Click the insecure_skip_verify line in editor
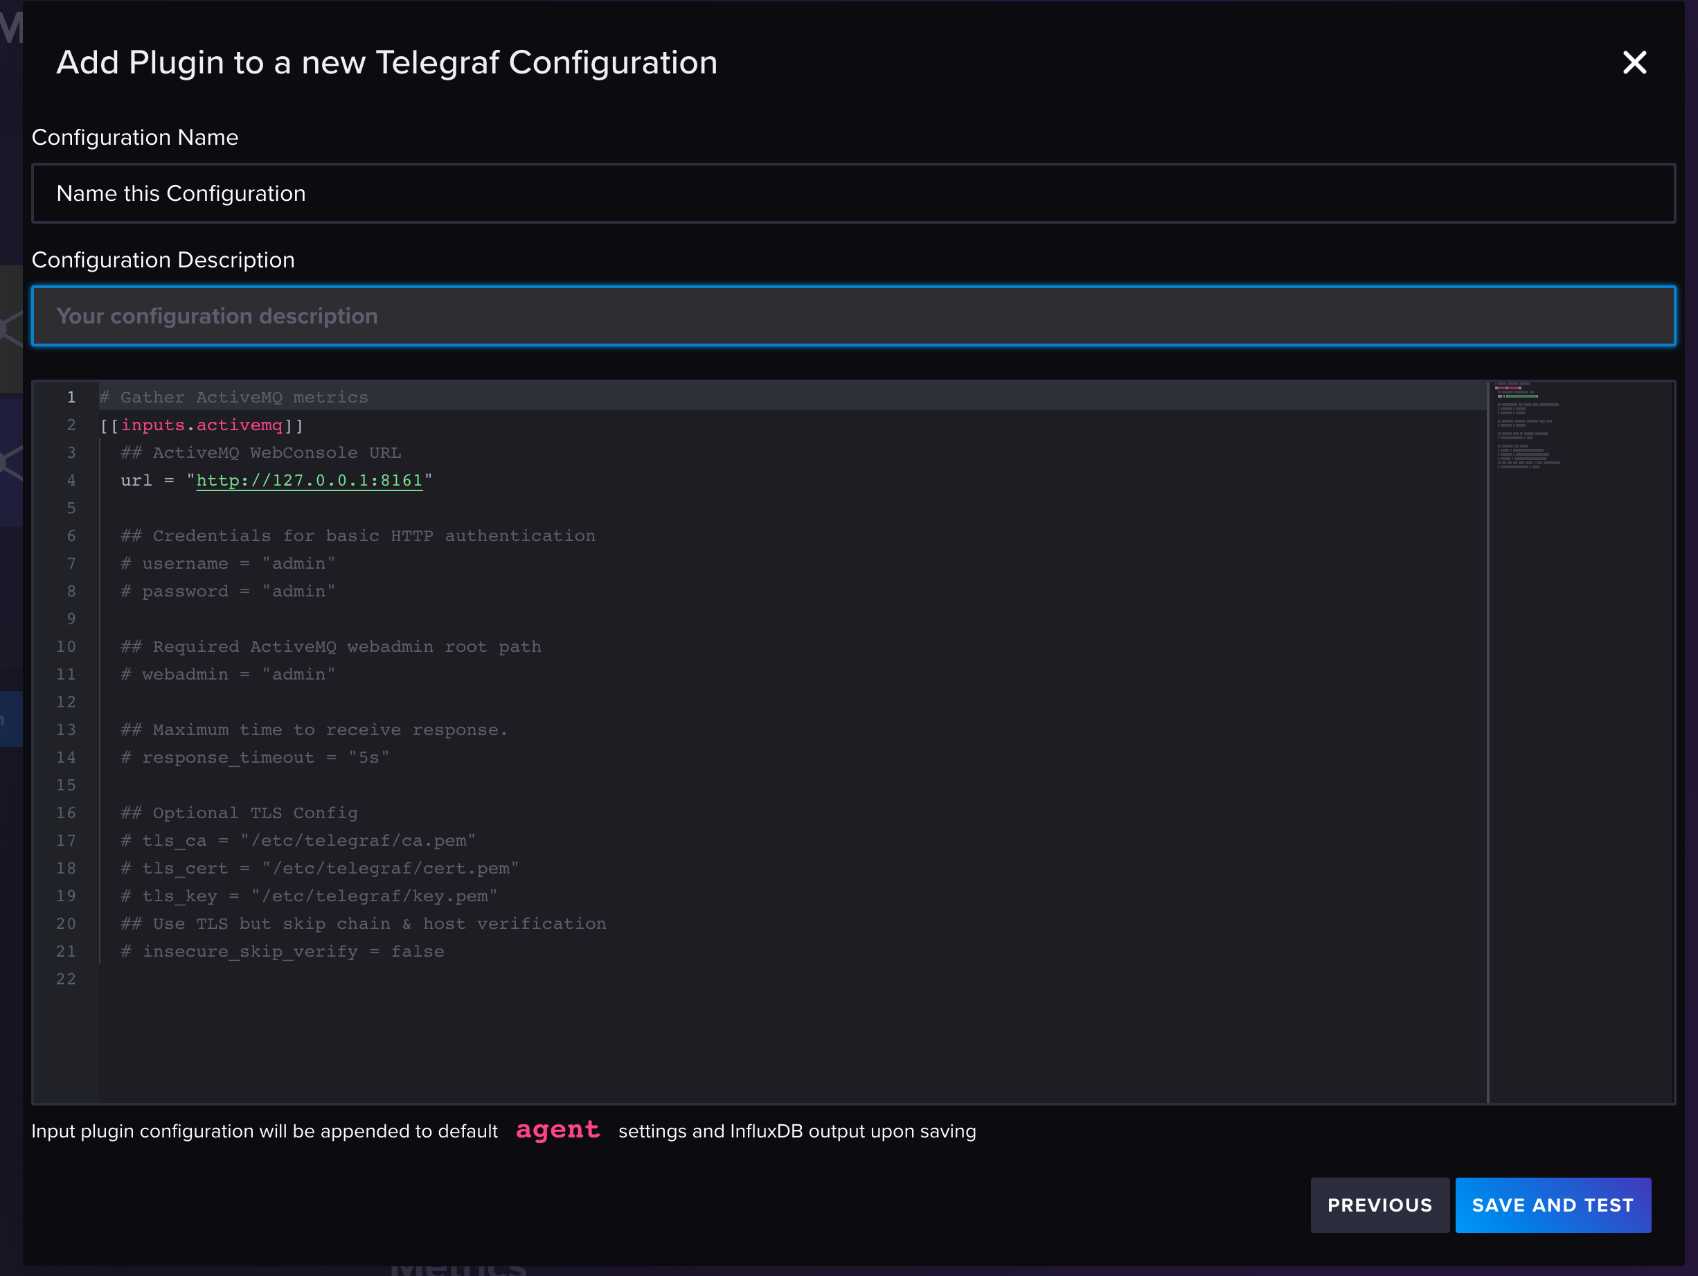Viewport: 1698px width, 1276px height. (281, 951)
